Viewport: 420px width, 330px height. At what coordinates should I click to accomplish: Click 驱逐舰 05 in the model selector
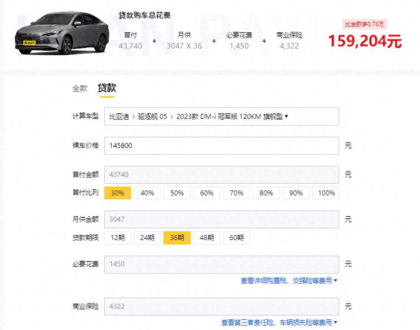(x=152, y=116)
